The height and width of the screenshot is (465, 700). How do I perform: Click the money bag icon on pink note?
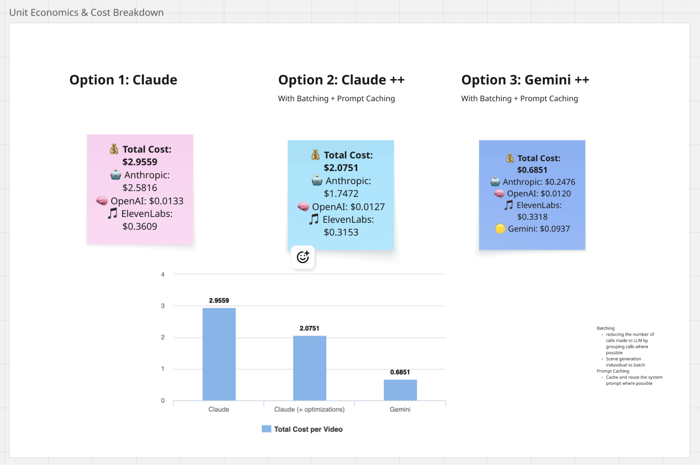point(114,149)
